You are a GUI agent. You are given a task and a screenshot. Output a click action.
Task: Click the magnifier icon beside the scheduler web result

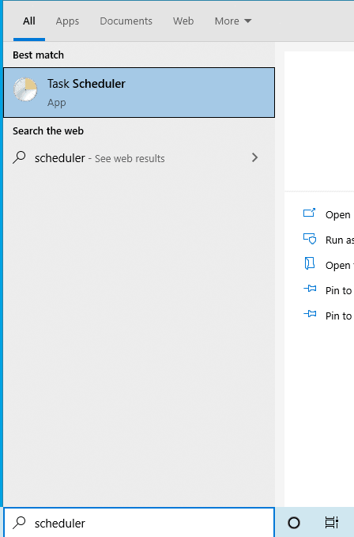(19, 157)
